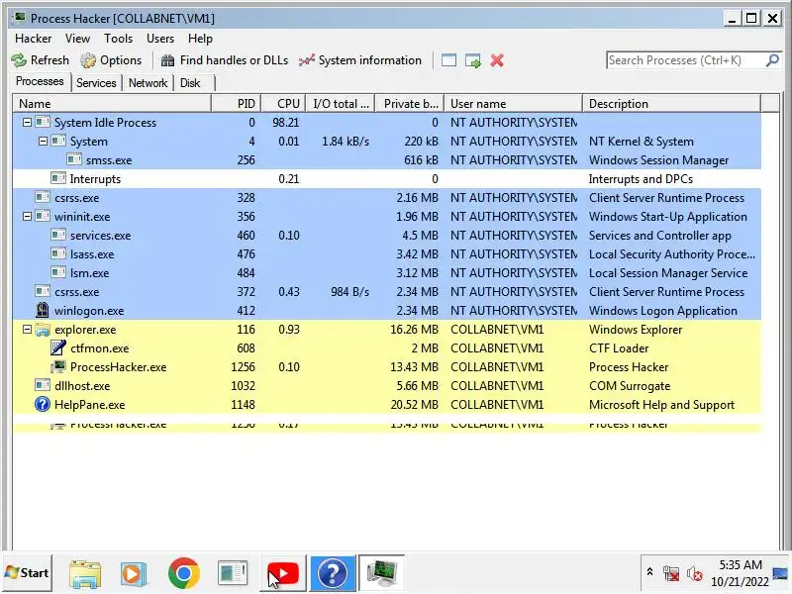Click the Local Session Manager Service description
792x594 pixels.
coord(667,273)
